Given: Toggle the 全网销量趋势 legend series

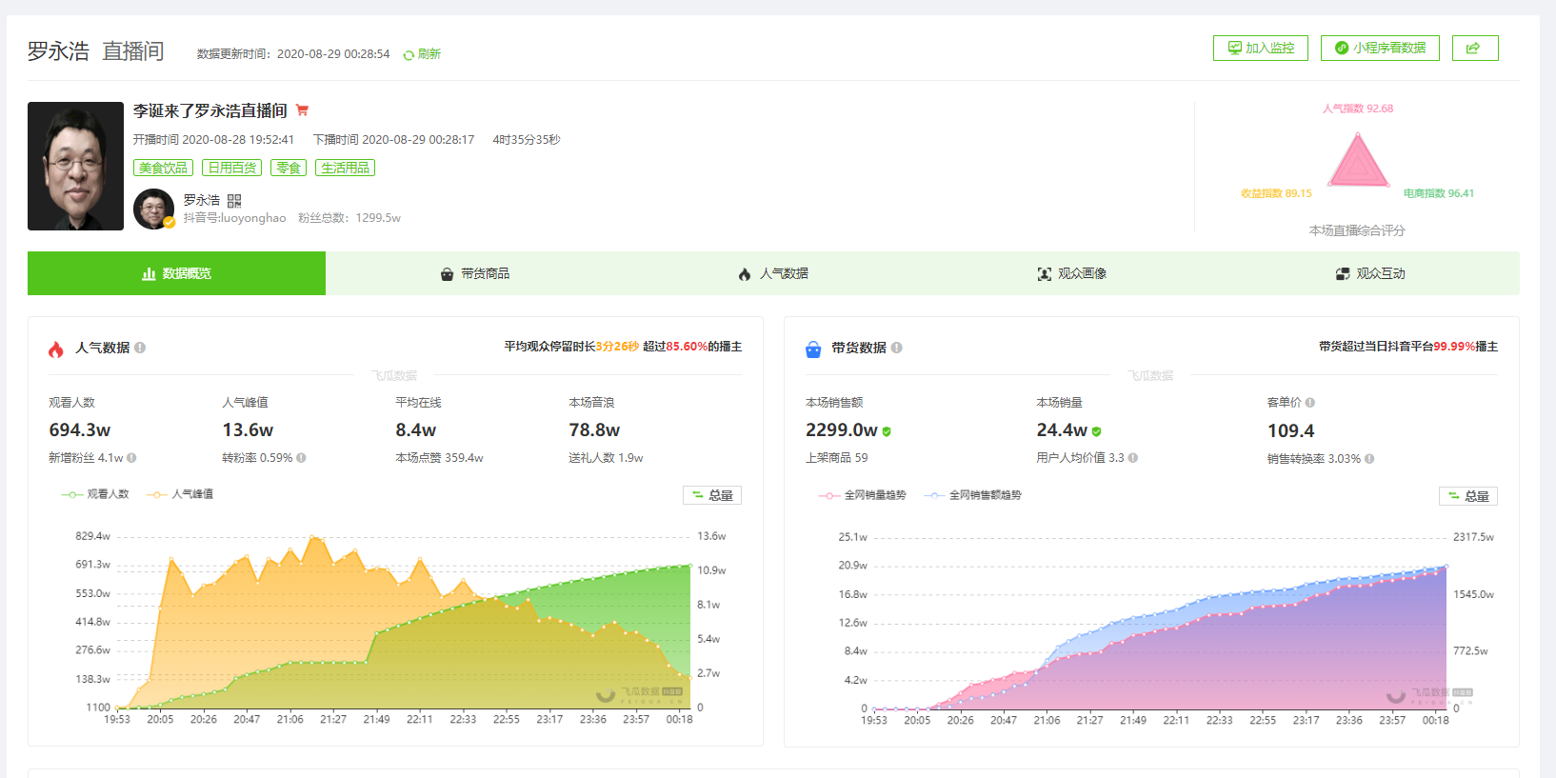Looking at the screenshot, I should pos(863,495).
